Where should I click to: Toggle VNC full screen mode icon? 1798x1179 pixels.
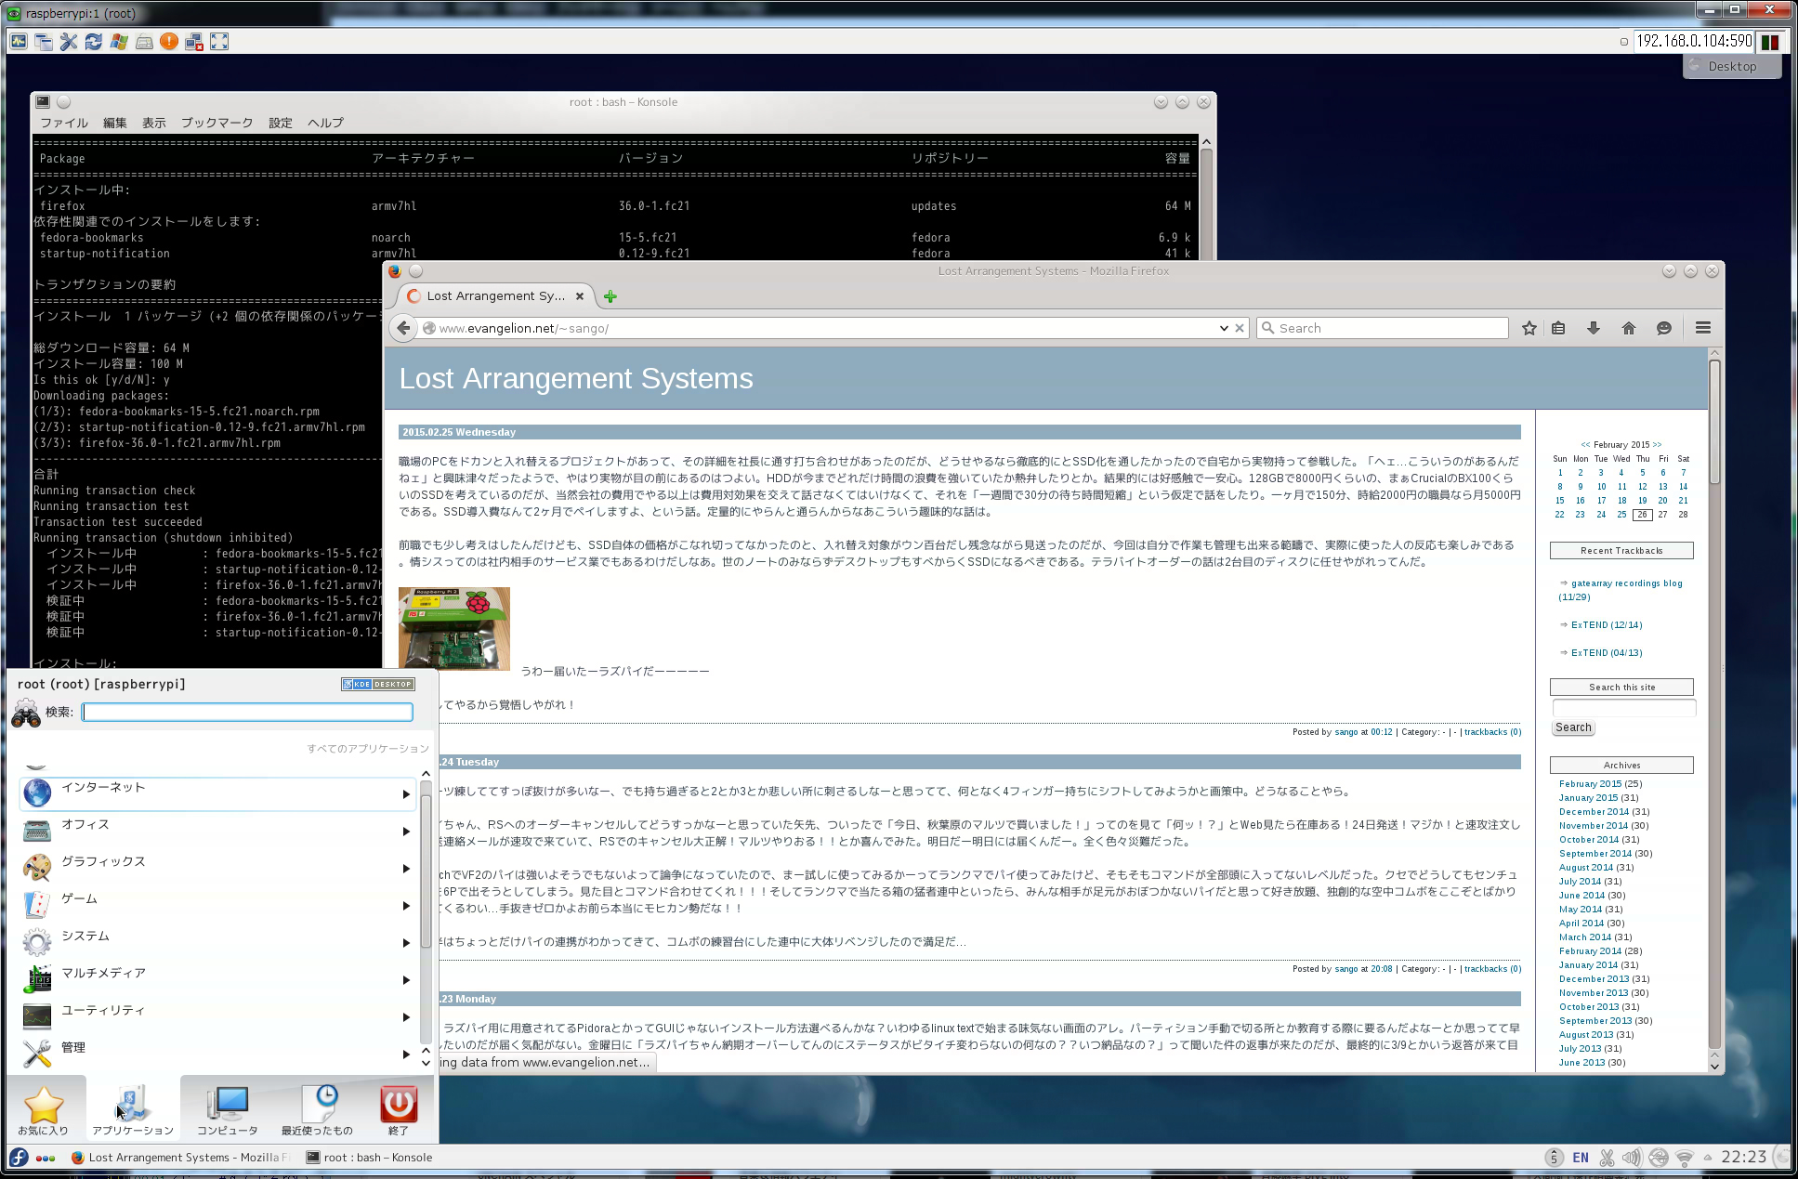(x=219, y=42)
